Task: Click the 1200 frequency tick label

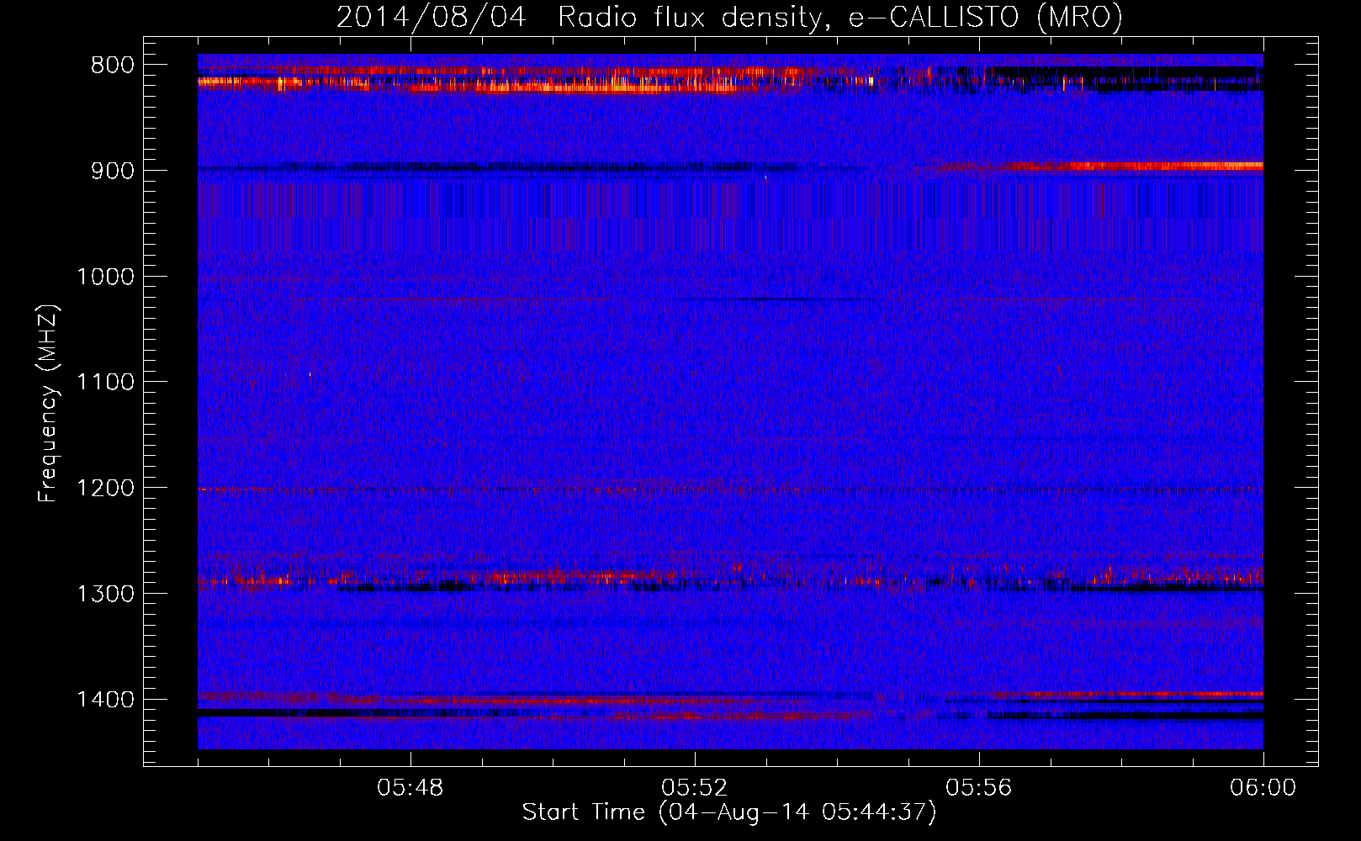Action: (106, 489)
